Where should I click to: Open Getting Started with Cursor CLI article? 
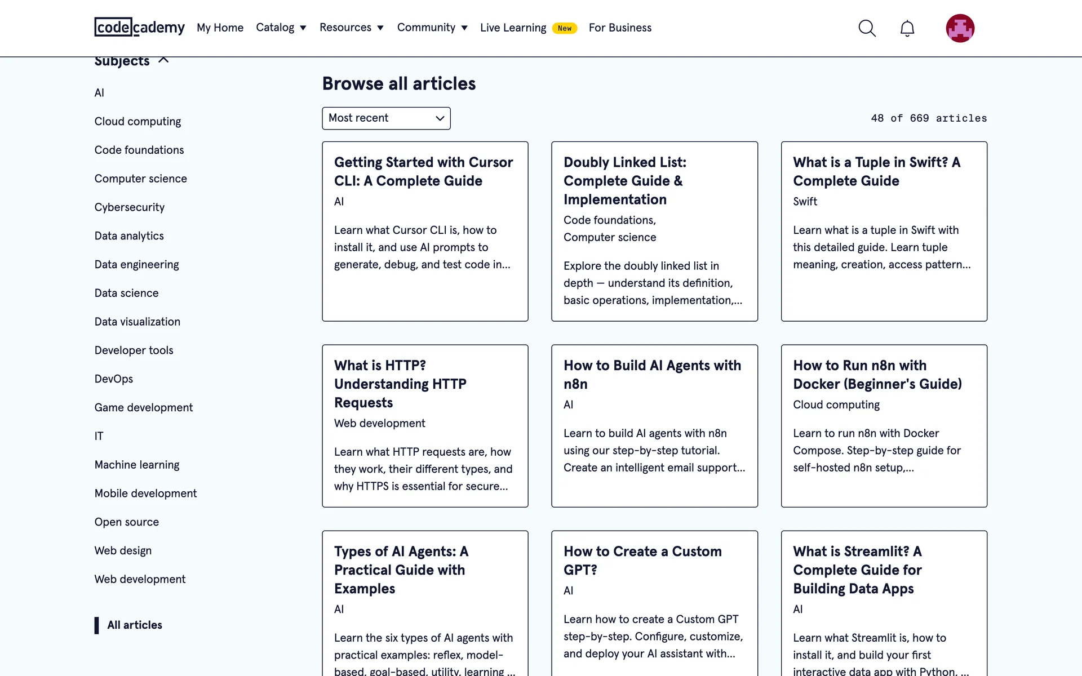coord(423,171)
